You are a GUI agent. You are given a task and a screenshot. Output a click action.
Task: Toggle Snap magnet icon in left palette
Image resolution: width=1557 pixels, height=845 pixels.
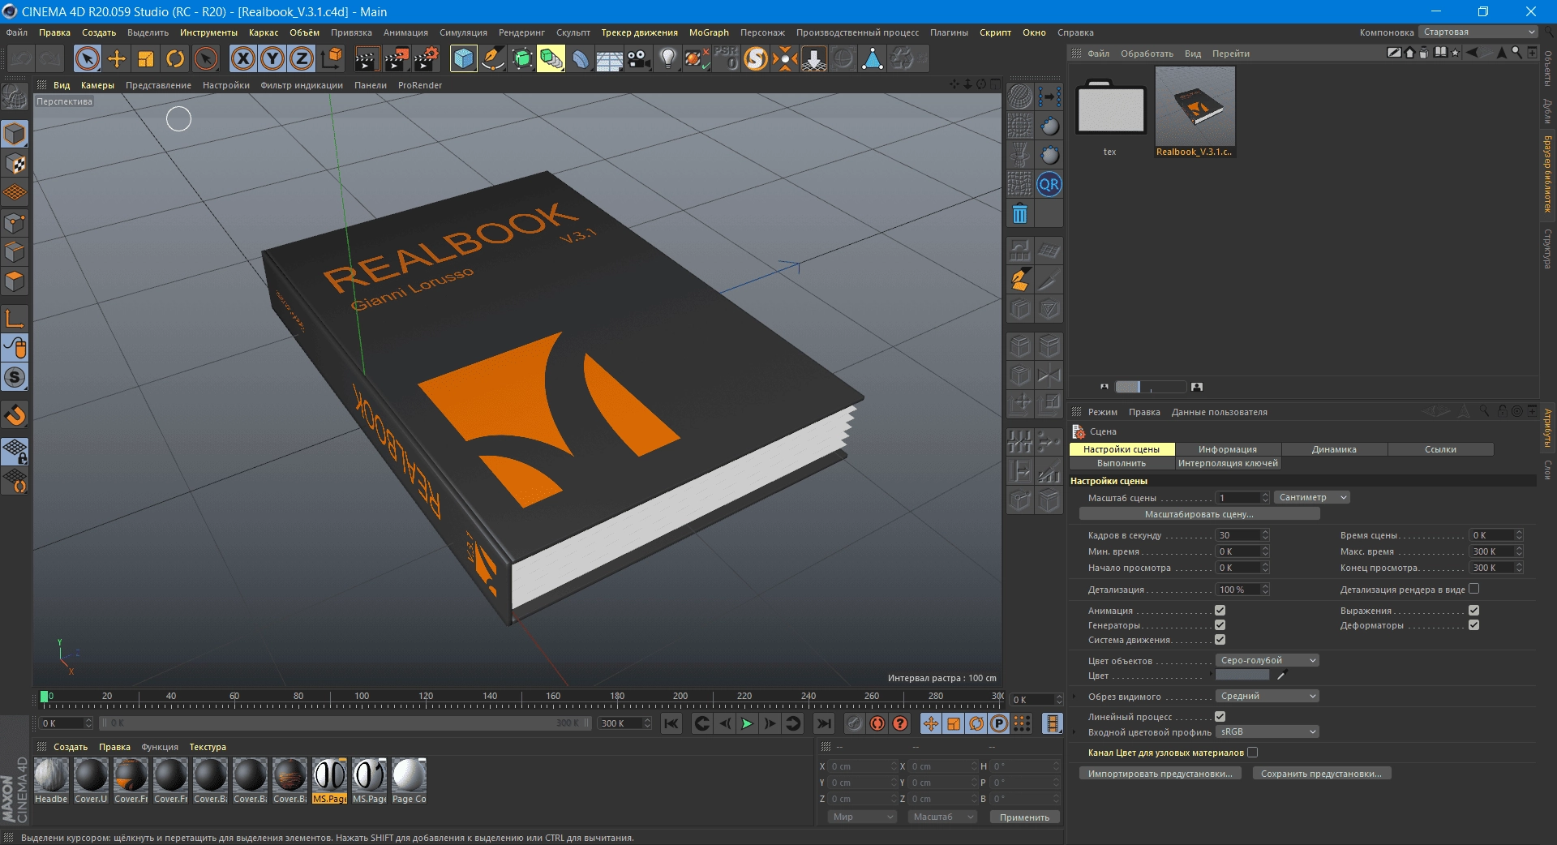15,415
